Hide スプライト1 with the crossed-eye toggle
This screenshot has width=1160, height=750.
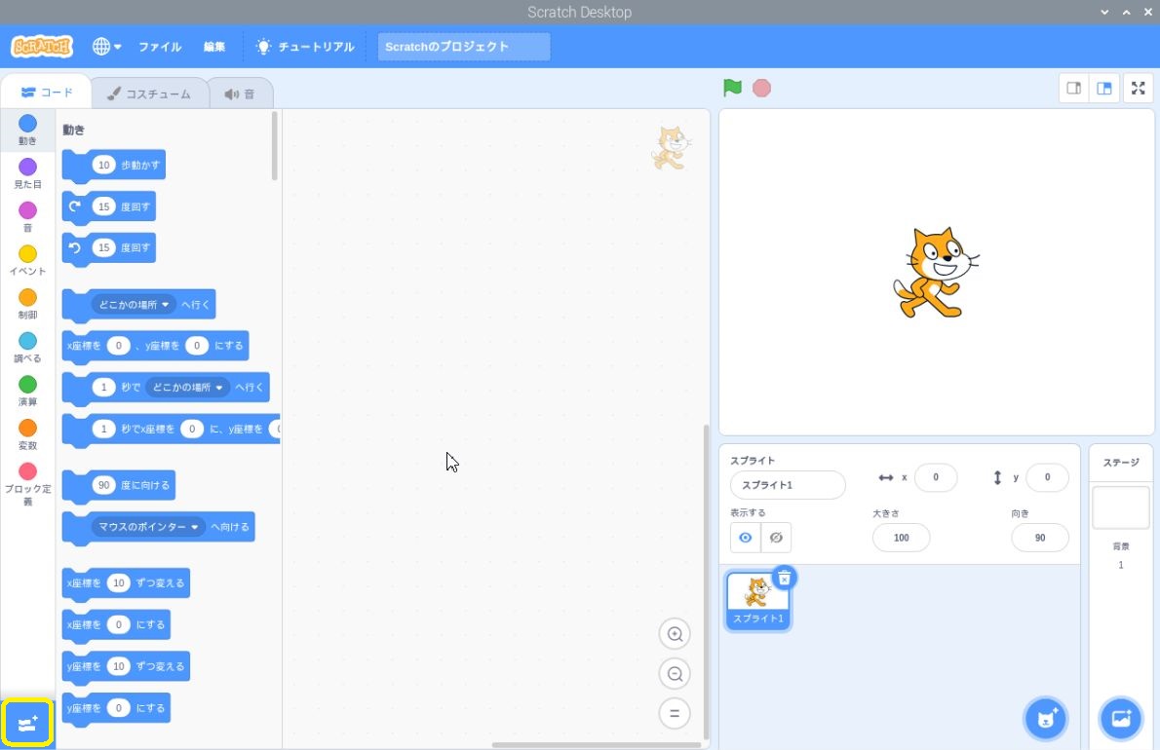(776, 537)
